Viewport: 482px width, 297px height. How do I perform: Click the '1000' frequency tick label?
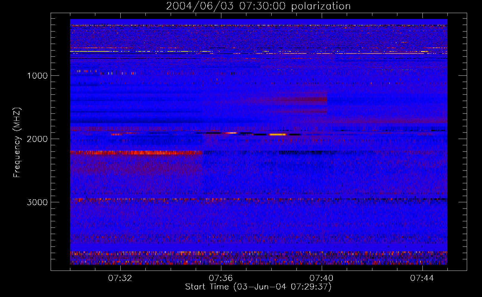click(x=37, y=76)
